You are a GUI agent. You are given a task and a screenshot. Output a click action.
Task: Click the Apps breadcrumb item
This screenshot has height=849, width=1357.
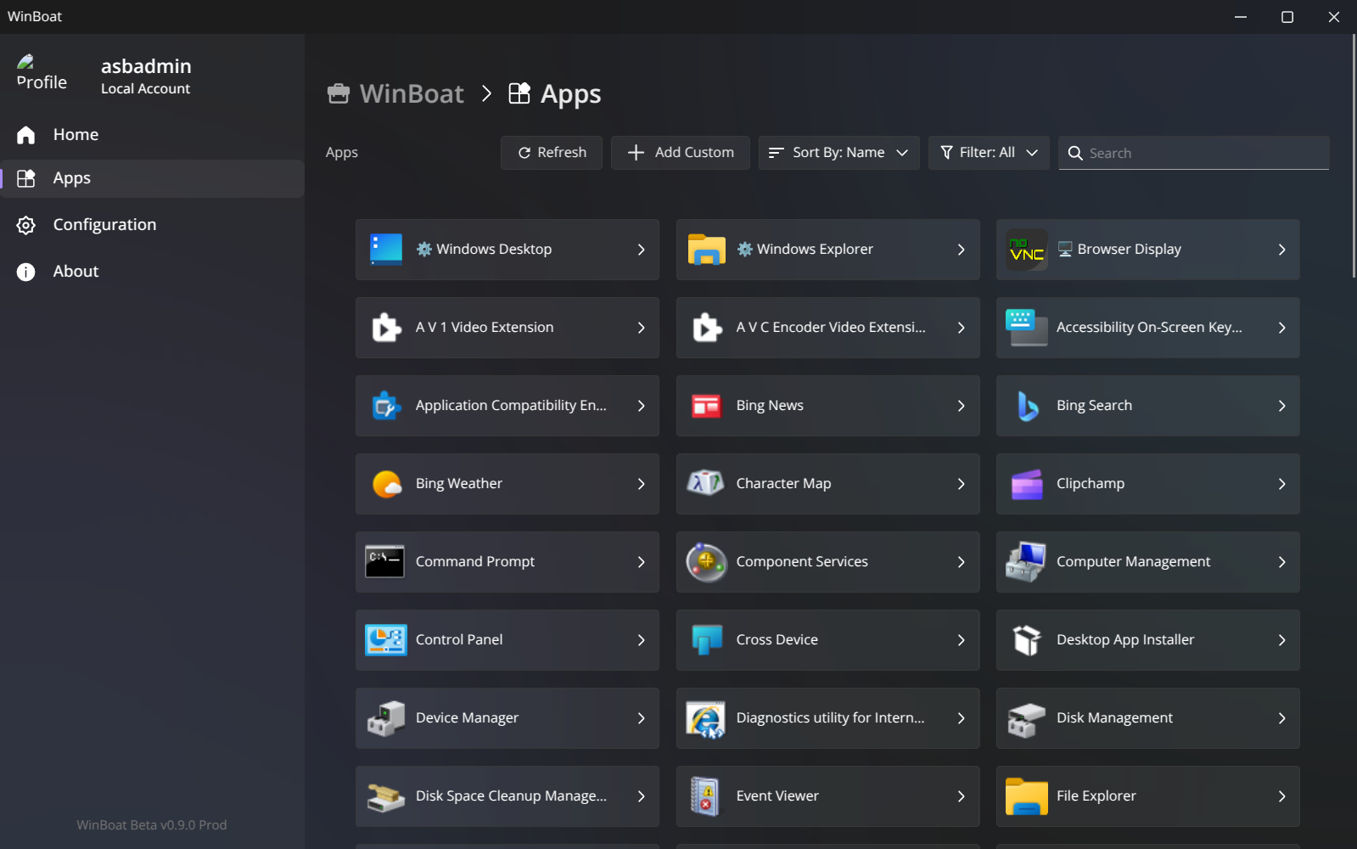pos(555,93)
